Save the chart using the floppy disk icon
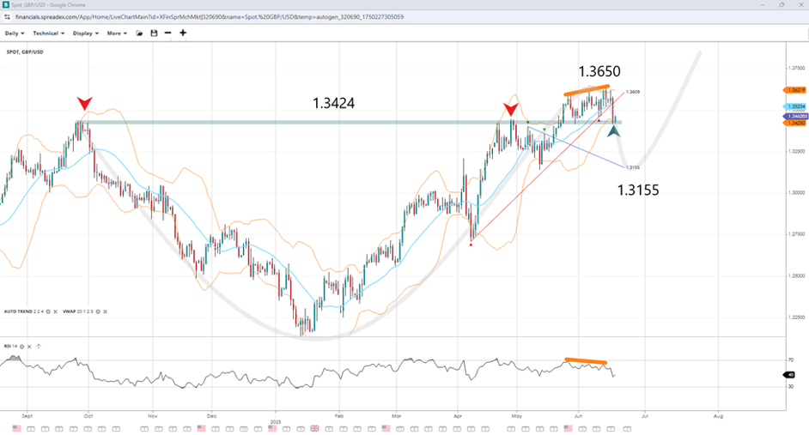809x435 pixels. (154, 33)
